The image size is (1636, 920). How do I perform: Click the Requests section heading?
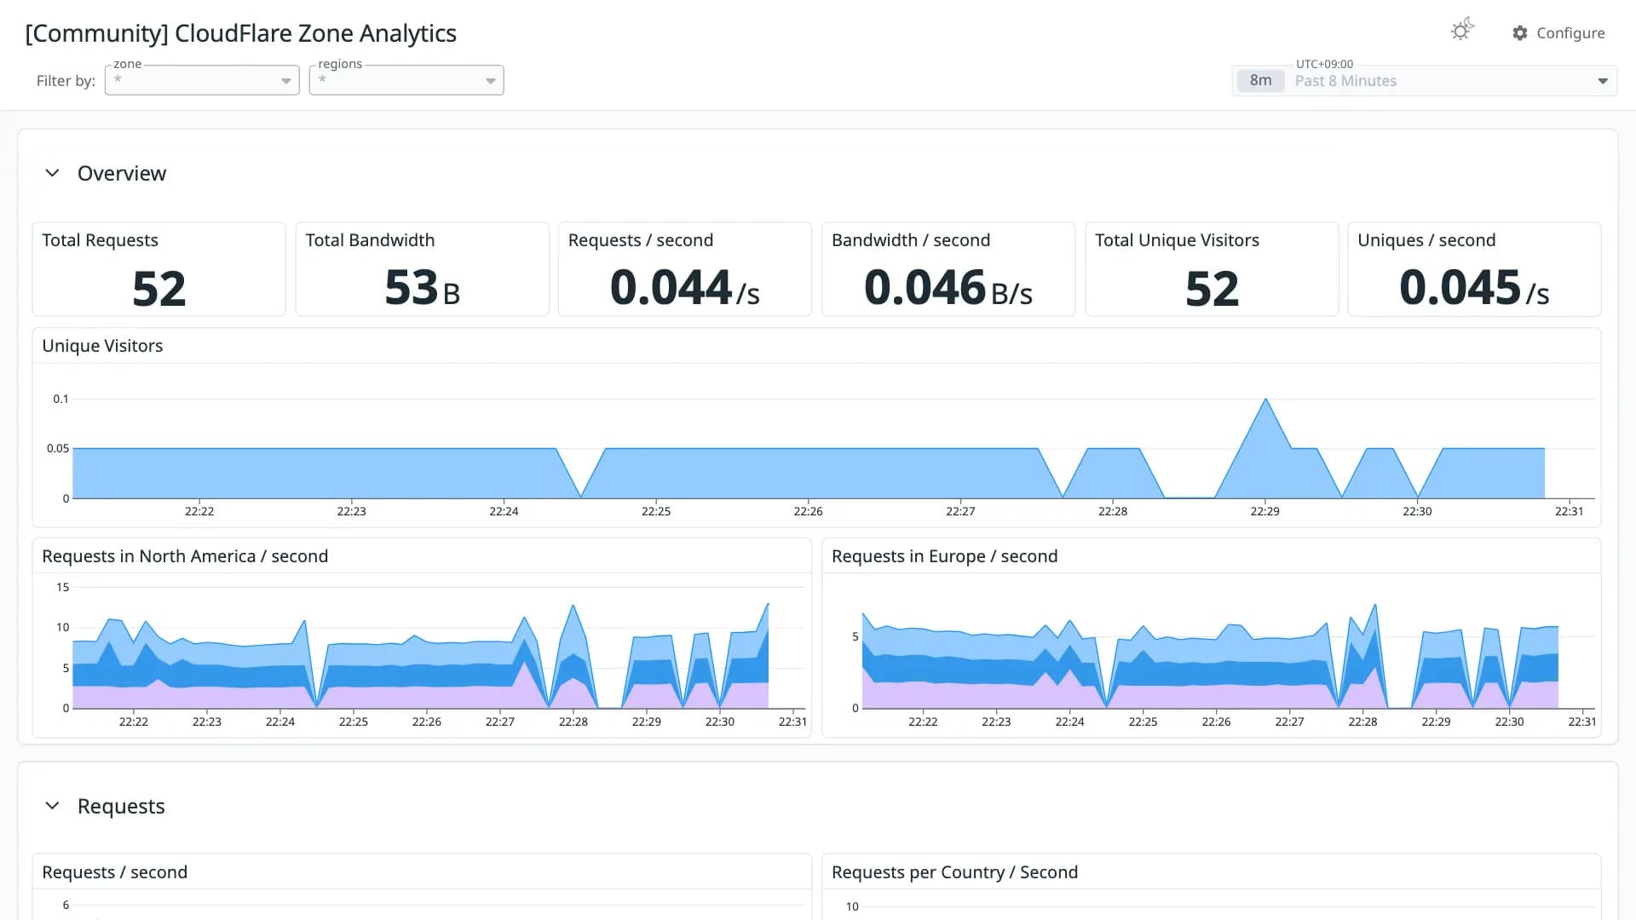(x=121, y=806)
